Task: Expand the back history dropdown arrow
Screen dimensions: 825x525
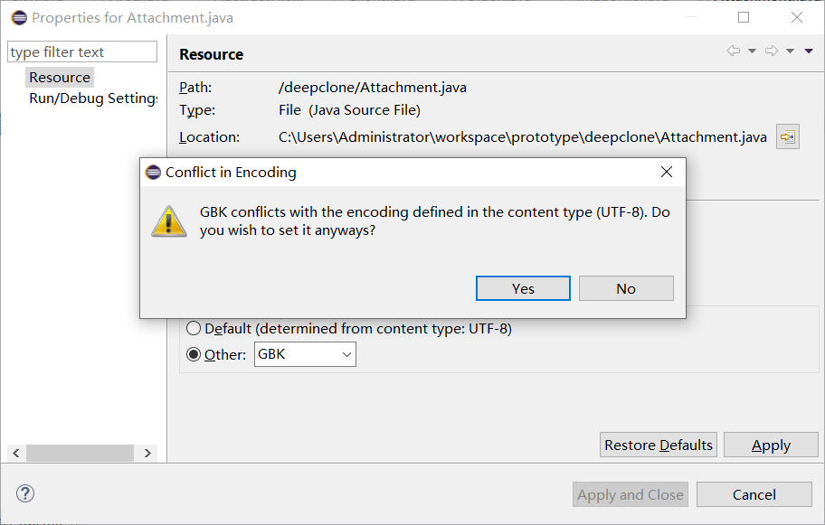Action: pos(753,51)
